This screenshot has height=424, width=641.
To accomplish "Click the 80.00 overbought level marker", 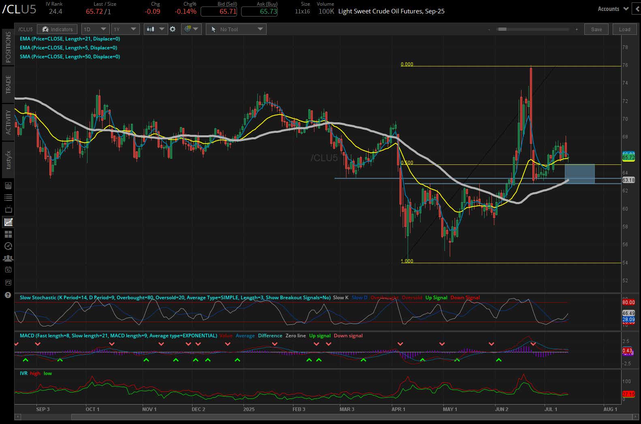I will 628,302.
